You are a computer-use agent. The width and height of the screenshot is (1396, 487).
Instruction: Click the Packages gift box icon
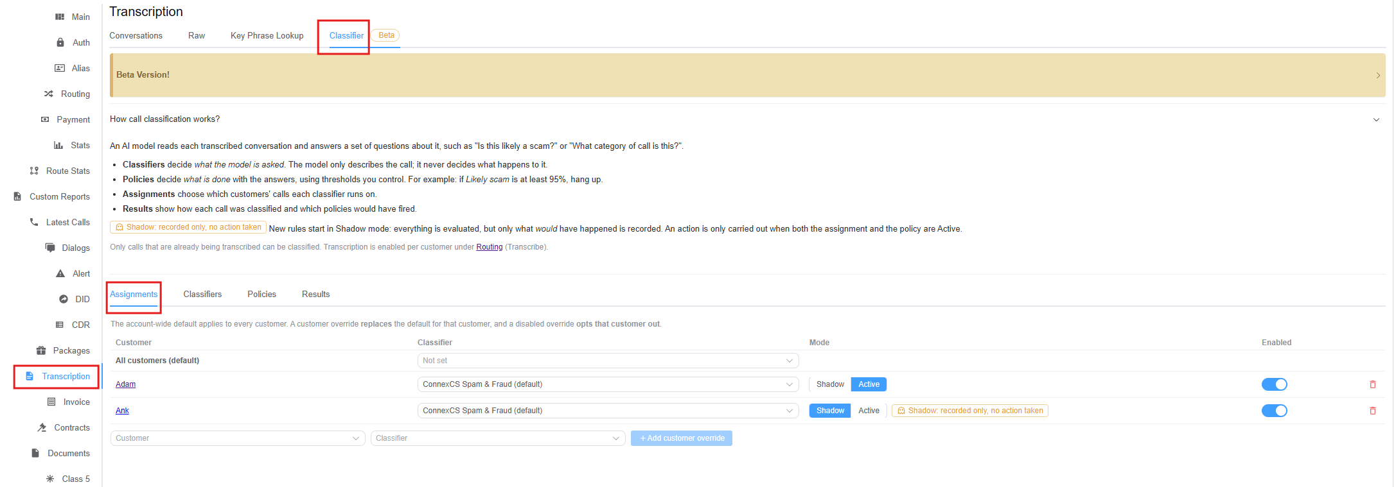(x=41, y=350)
